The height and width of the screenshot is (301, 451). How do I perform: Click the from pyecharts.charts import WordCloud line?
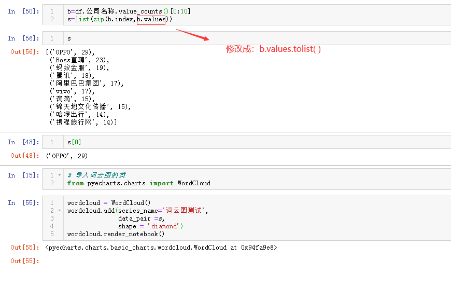tap(139, 183)
